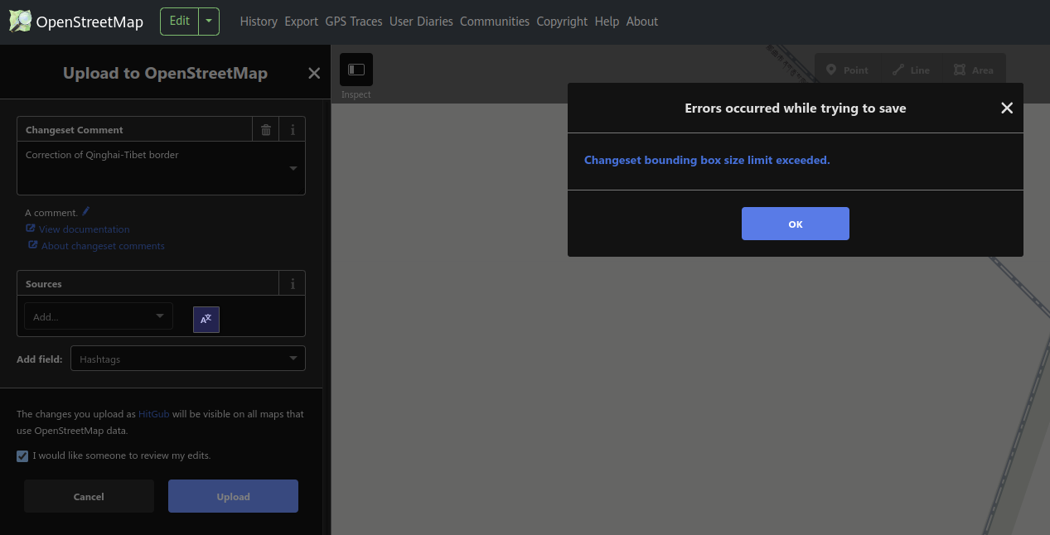Select the Line drawing tool
The image size is (1050, 535).
911,70
